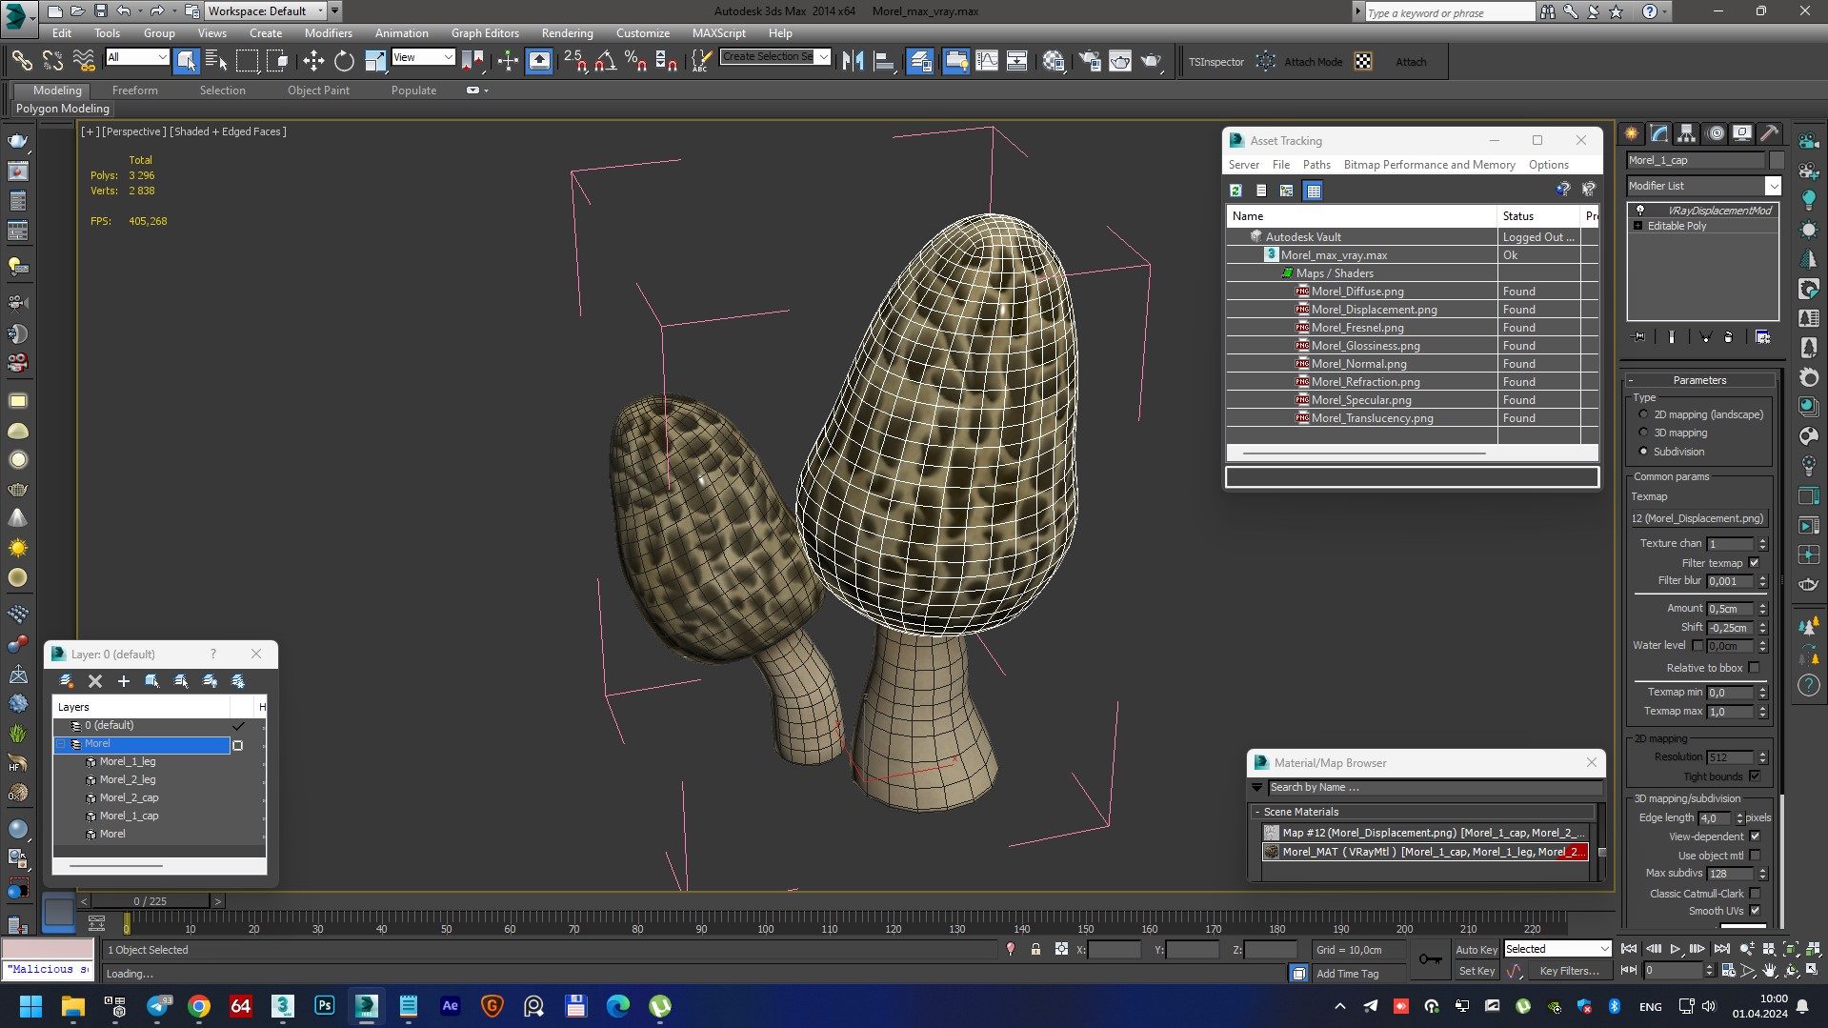1828x1028 pixels.
Task: Select the Select and Link tool
Action: pos(21,61)
